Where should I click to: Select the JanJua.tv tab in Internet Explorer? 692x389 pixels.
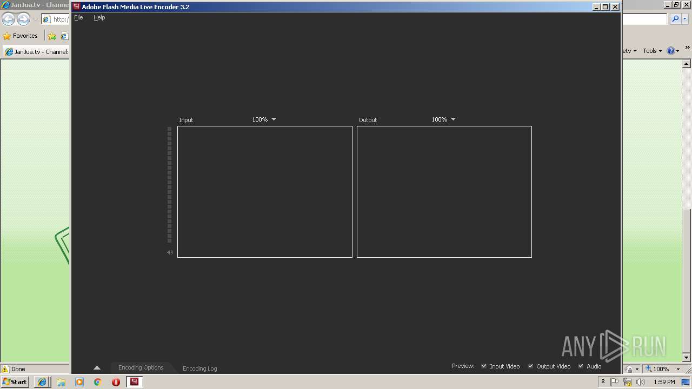pos(36,52)
